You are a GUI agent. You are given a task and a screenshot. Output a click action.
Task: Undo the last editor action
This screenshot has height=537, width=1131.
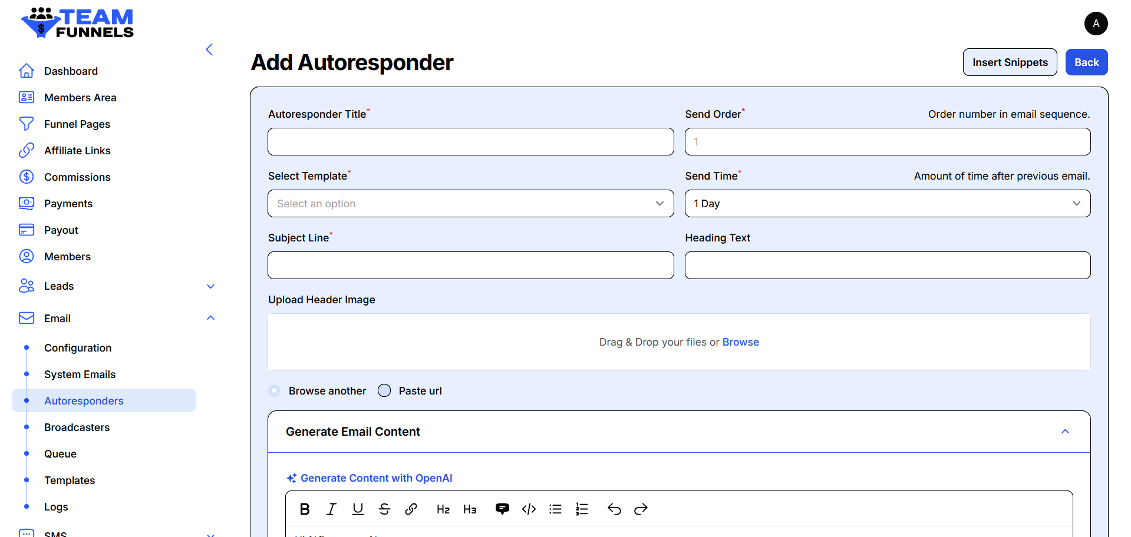tap(614, 509)
